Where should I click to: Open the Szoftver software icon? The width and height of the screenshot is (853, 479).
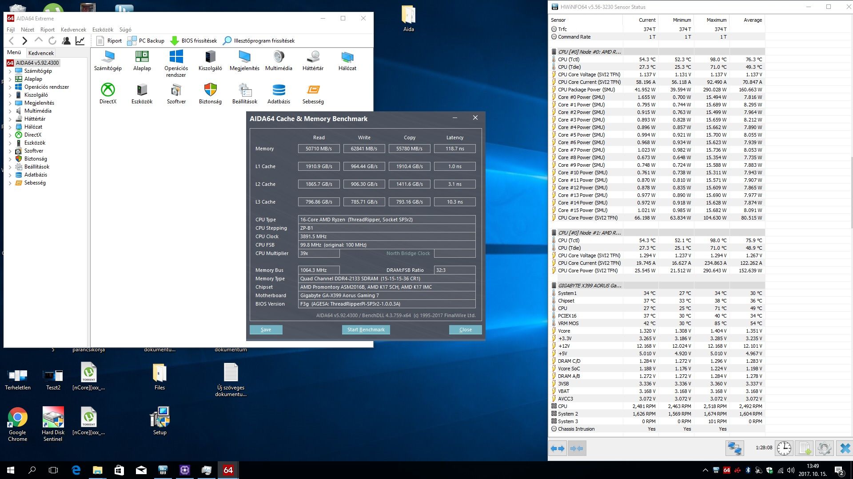tap(176, 94)
